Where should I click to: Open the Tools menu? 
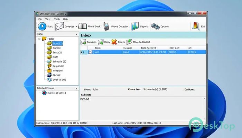point(57,19)
